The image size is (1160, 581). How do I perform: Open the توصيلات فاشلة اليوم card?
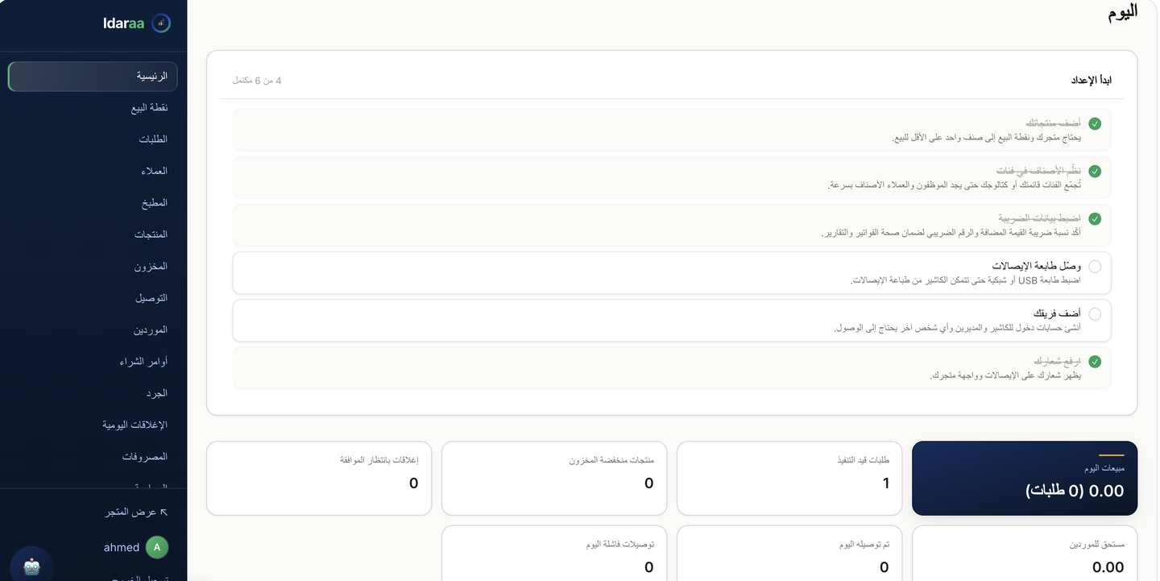click(554, 554)
